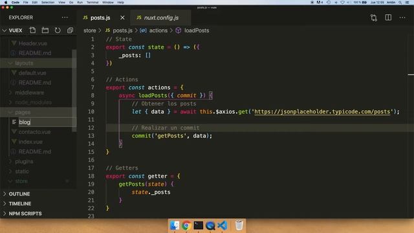Click the New Folder icon in Explorer

point(45,30)
